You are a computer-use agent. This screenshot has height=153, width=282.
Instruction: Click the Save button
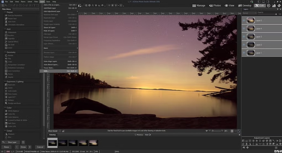click(x=6, y=147)
